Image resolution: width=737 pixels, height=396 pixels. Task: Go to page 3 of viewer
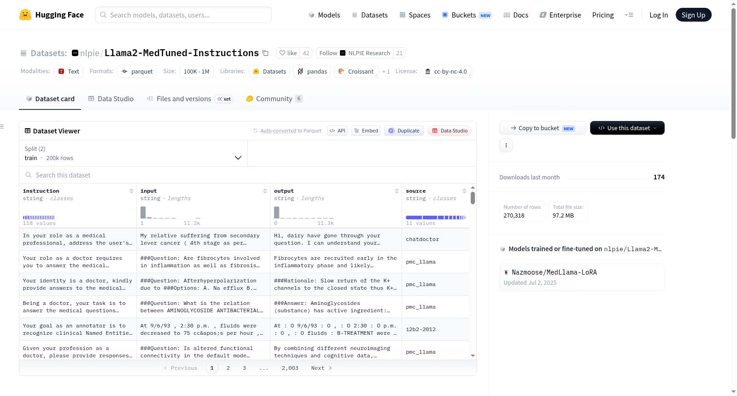tap(244, 368)
